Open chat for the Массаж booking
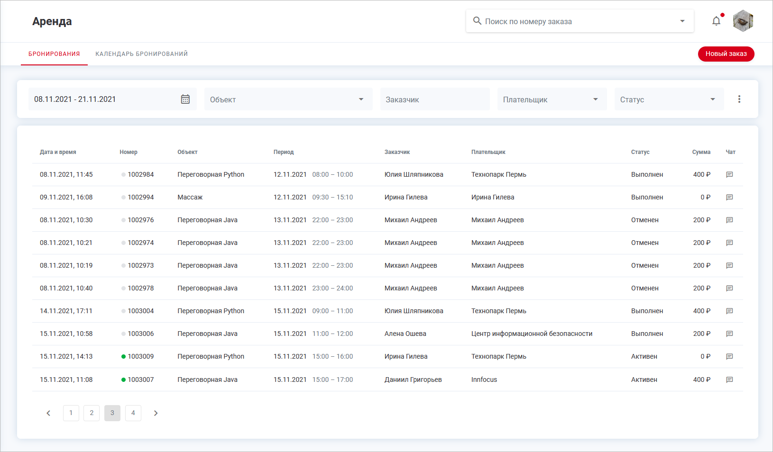This screenshot has width=773, height=452. [729, 198]
